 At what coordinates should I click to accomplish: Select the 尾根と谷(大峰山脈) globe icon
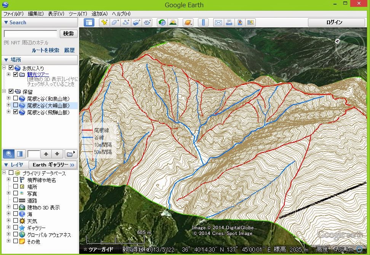22,105
